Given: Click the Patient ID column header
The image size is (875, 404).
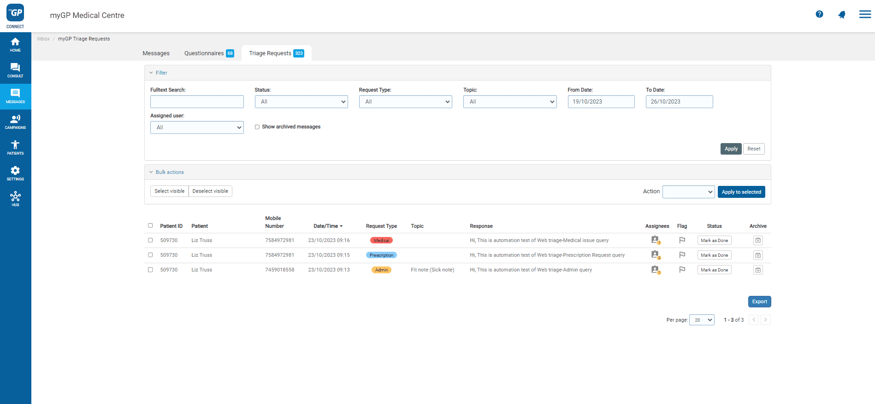Looking at the screenshot, I should [171, 226].
